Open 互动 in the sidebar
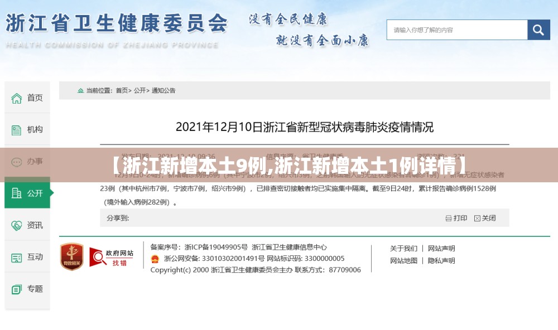 coord(27,257)
